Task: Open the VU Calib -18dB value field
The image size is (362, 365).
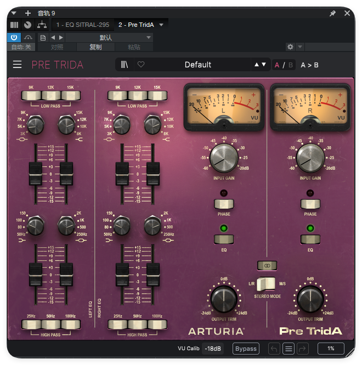Action: (213, 349)
